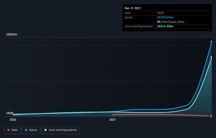The height and width of the screenshot is (138, 216).
Task: Click the red US$0 debt value
Action: click(x=160, y=13)
